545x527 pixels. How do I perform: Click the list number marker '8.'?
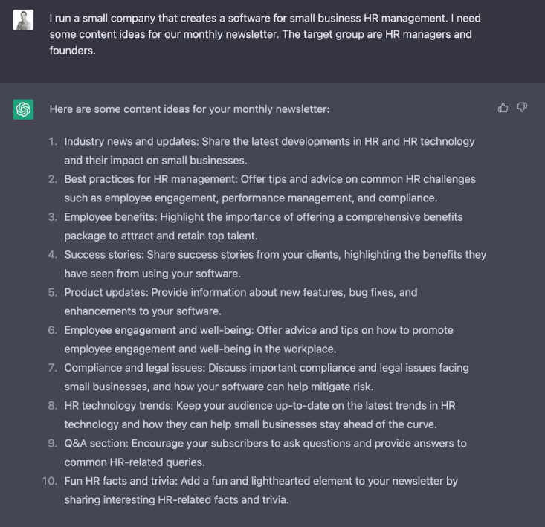pyautogui.click(x=53, y=405)
